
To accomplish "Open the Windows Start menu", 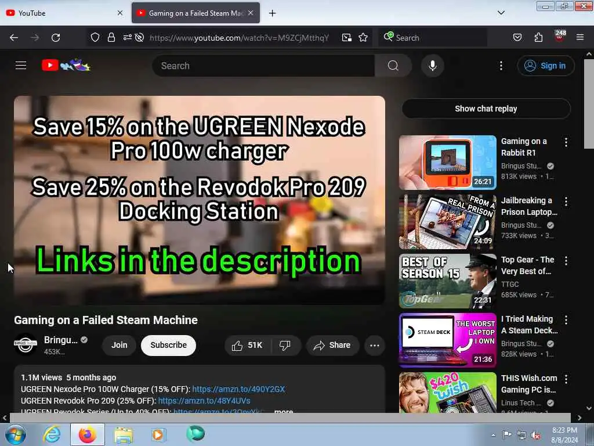I will [x=16, y=435].
